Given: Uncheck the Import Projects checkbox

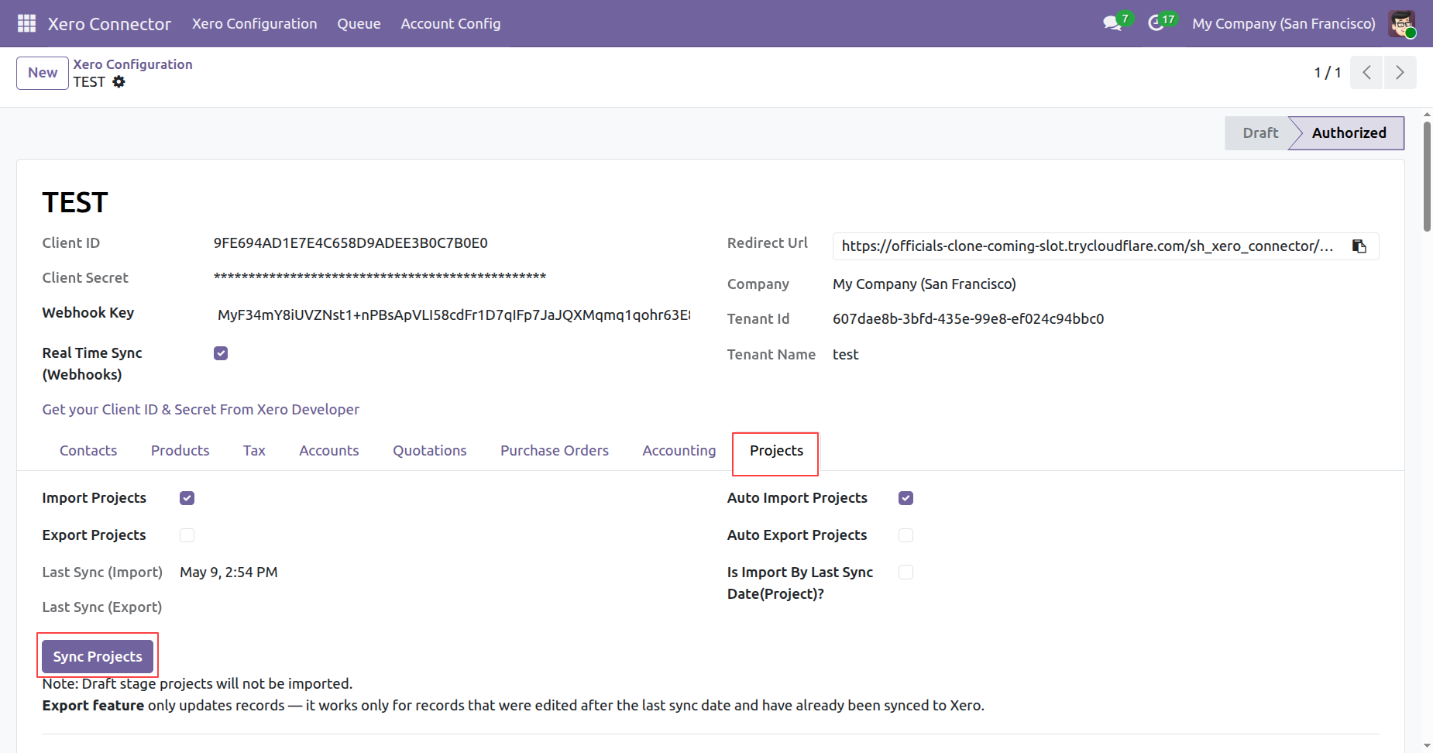Looking at the screenshot, I should click(x=187, y=498).
